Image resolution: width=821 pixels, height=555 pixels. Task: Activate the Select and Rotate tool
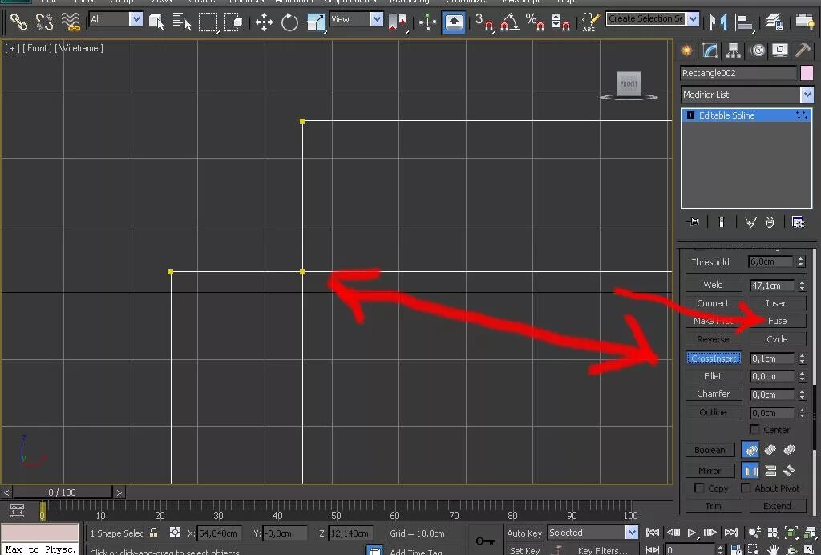pos(289,22)
